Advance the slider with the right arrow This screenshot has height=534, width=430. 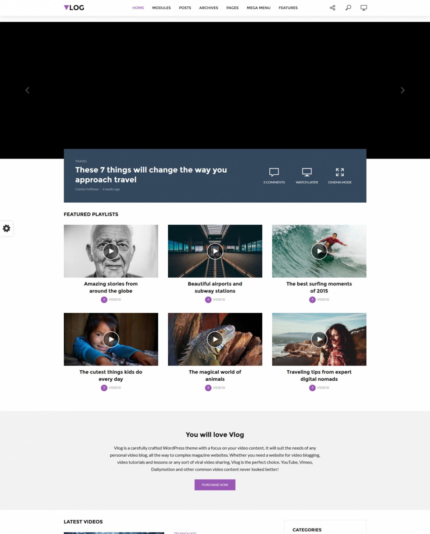(402, 90)
